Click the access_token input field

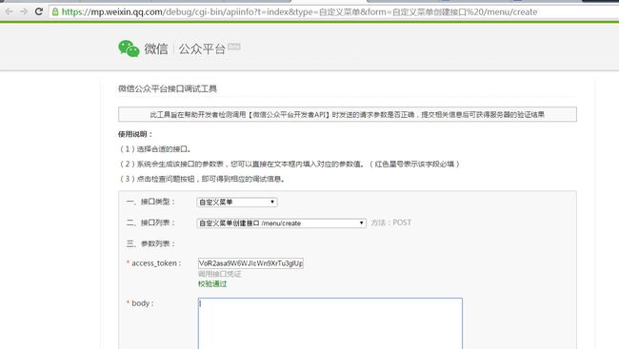click(x=250, y=263)
